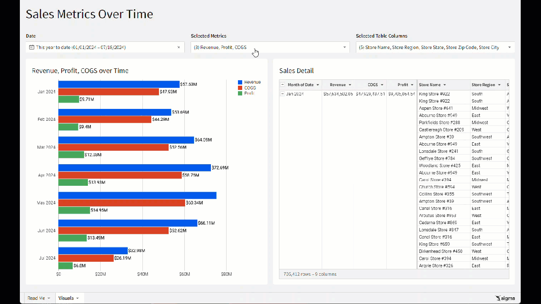Click the Revenue legend entry in the chart

coord(252,82)
